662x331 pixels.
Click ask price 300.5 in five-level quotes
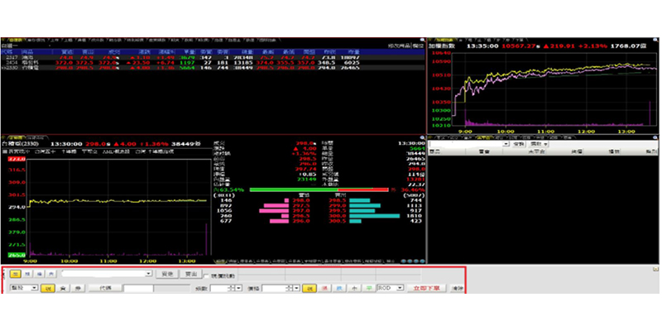point(338,221)
